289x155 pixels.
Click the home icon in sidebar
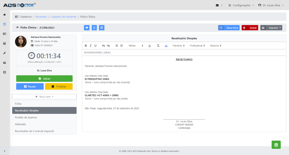point(5,15)
